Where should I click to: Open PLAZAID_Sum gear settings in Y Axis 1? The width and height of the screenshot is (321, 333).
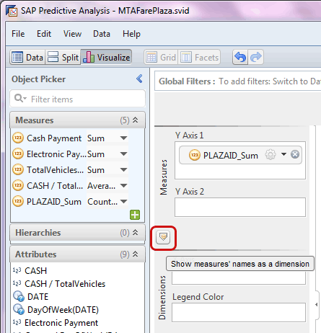[x=271, y=154]
